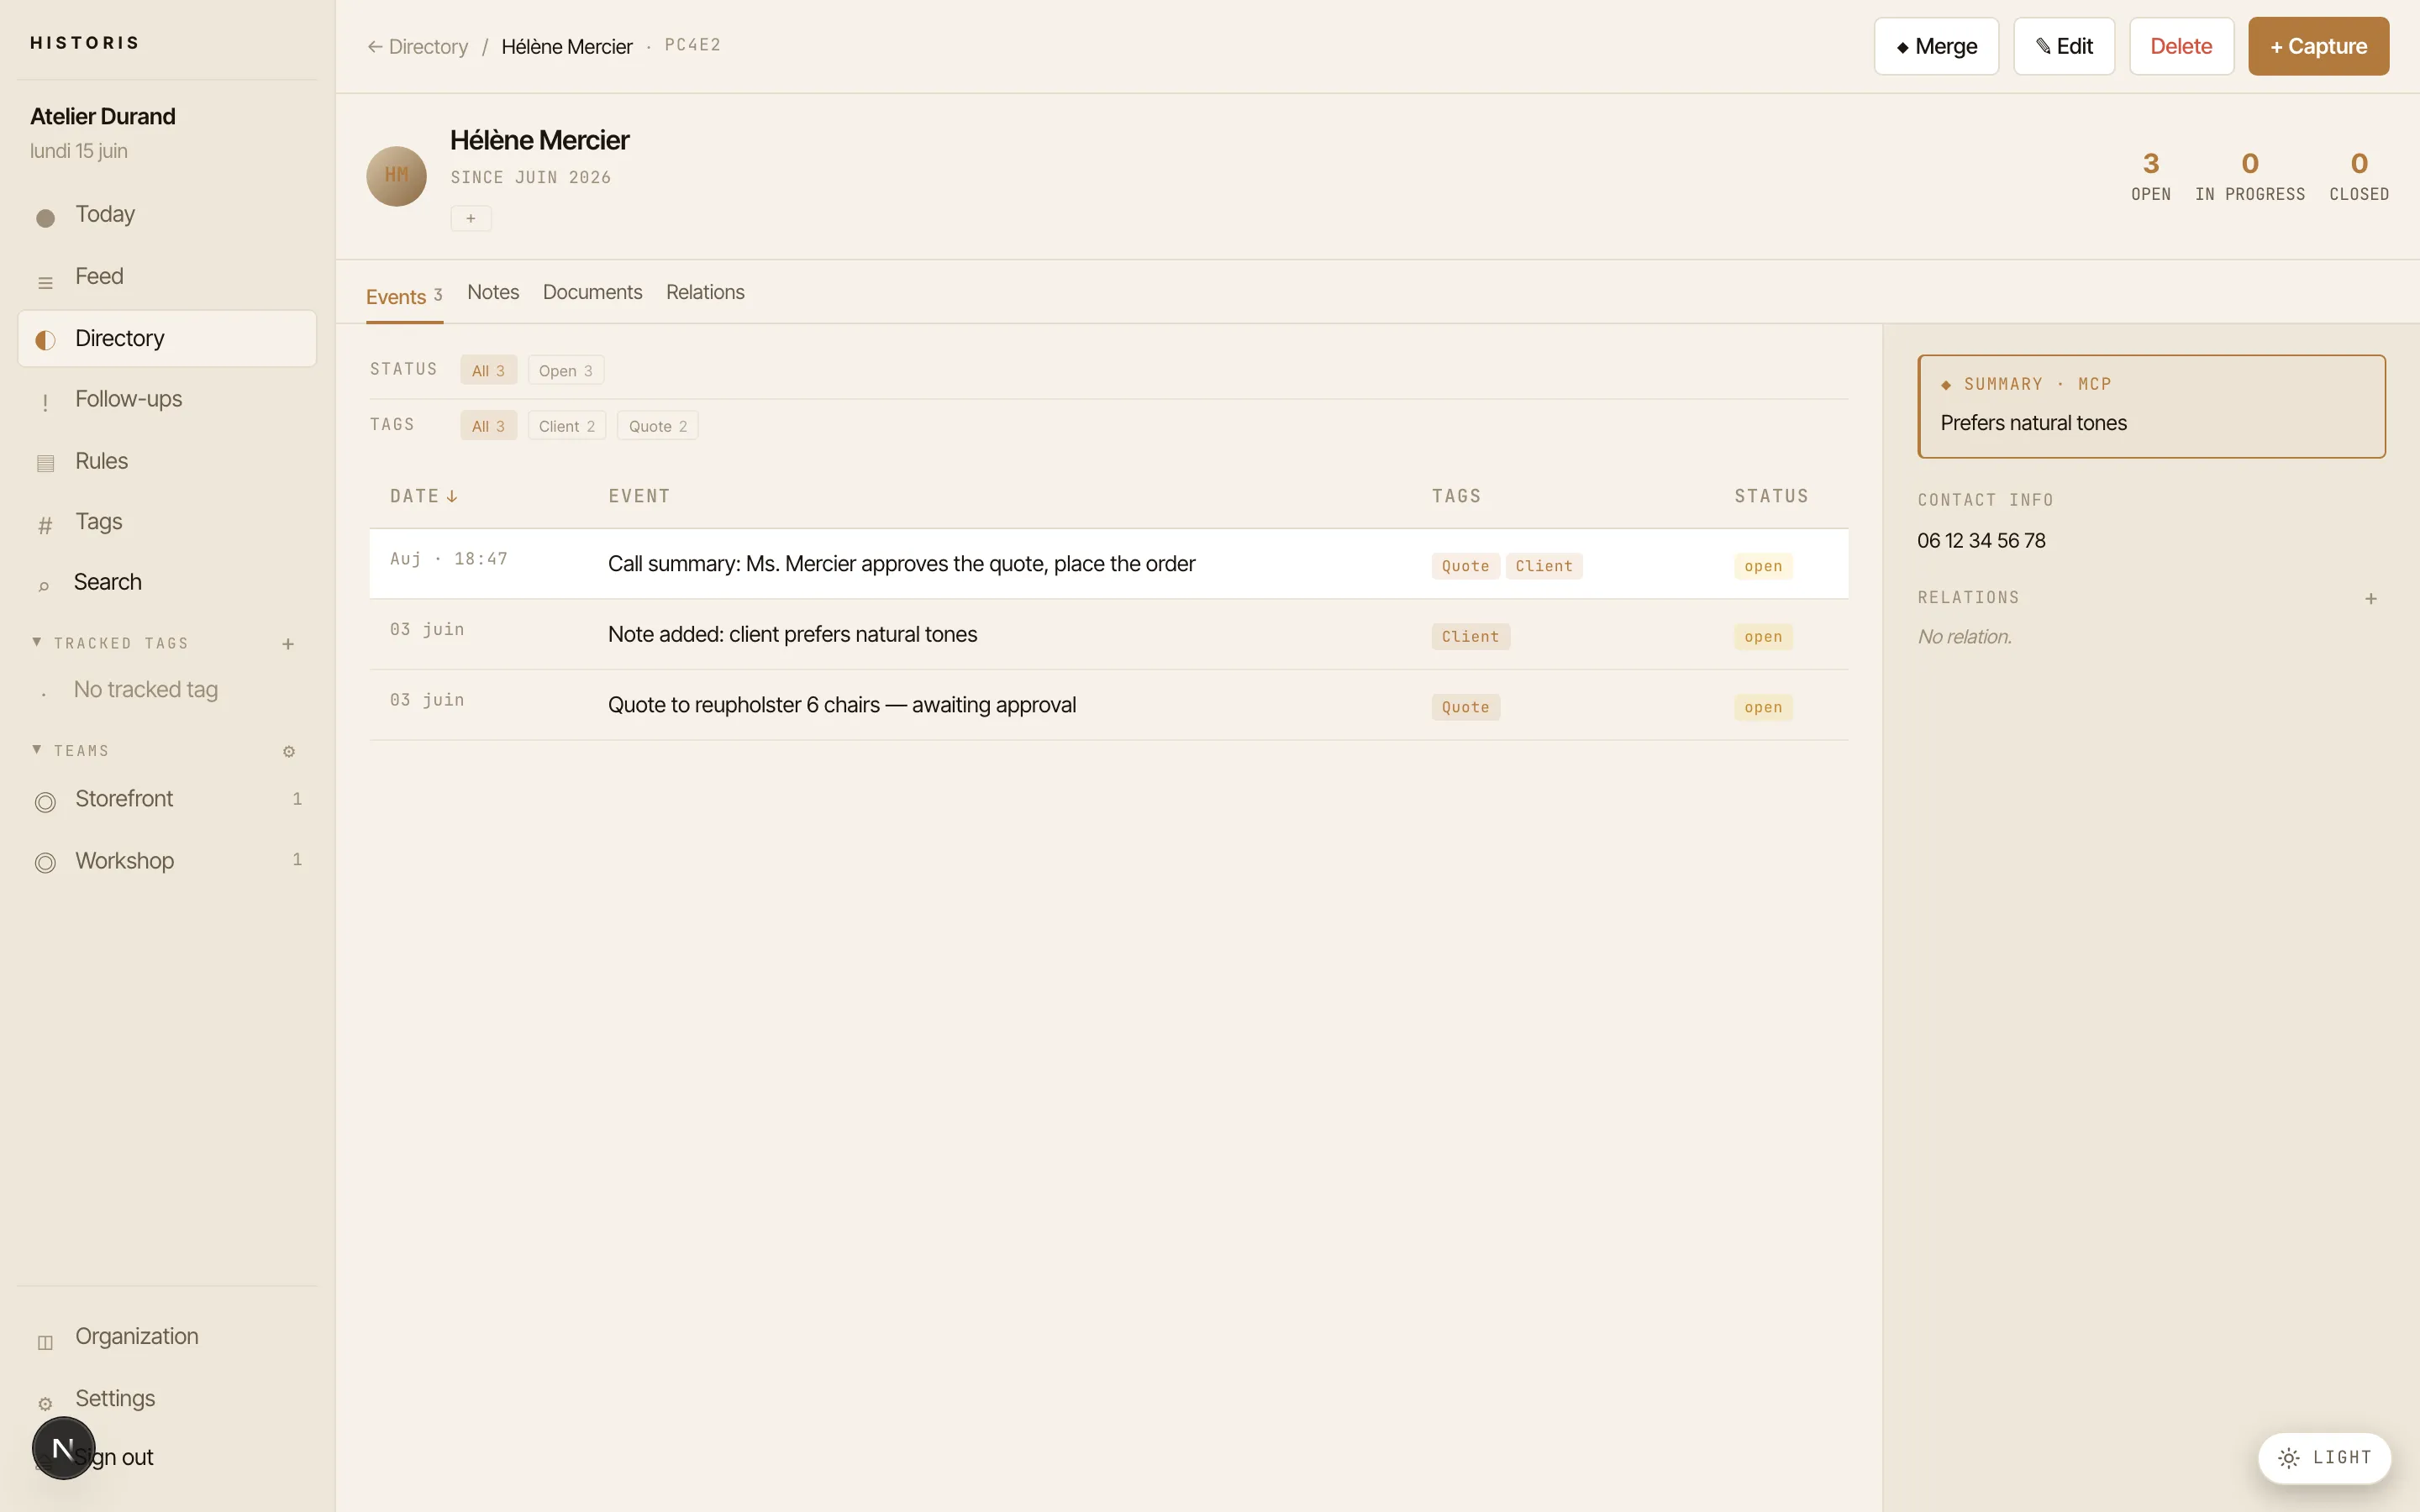Click the Follow-ups exclamation icon
This screenshot has height=1512, width=2420.
(45, 402)
